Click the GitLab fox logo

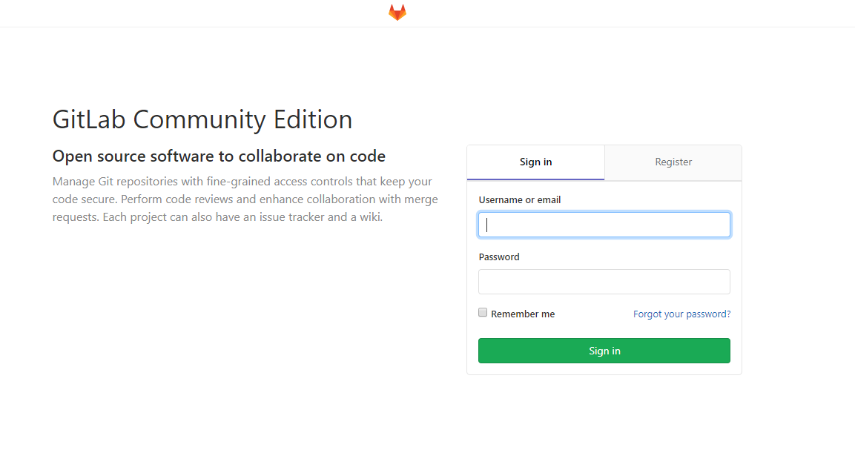pyautogui.click(x=397, y=13)
